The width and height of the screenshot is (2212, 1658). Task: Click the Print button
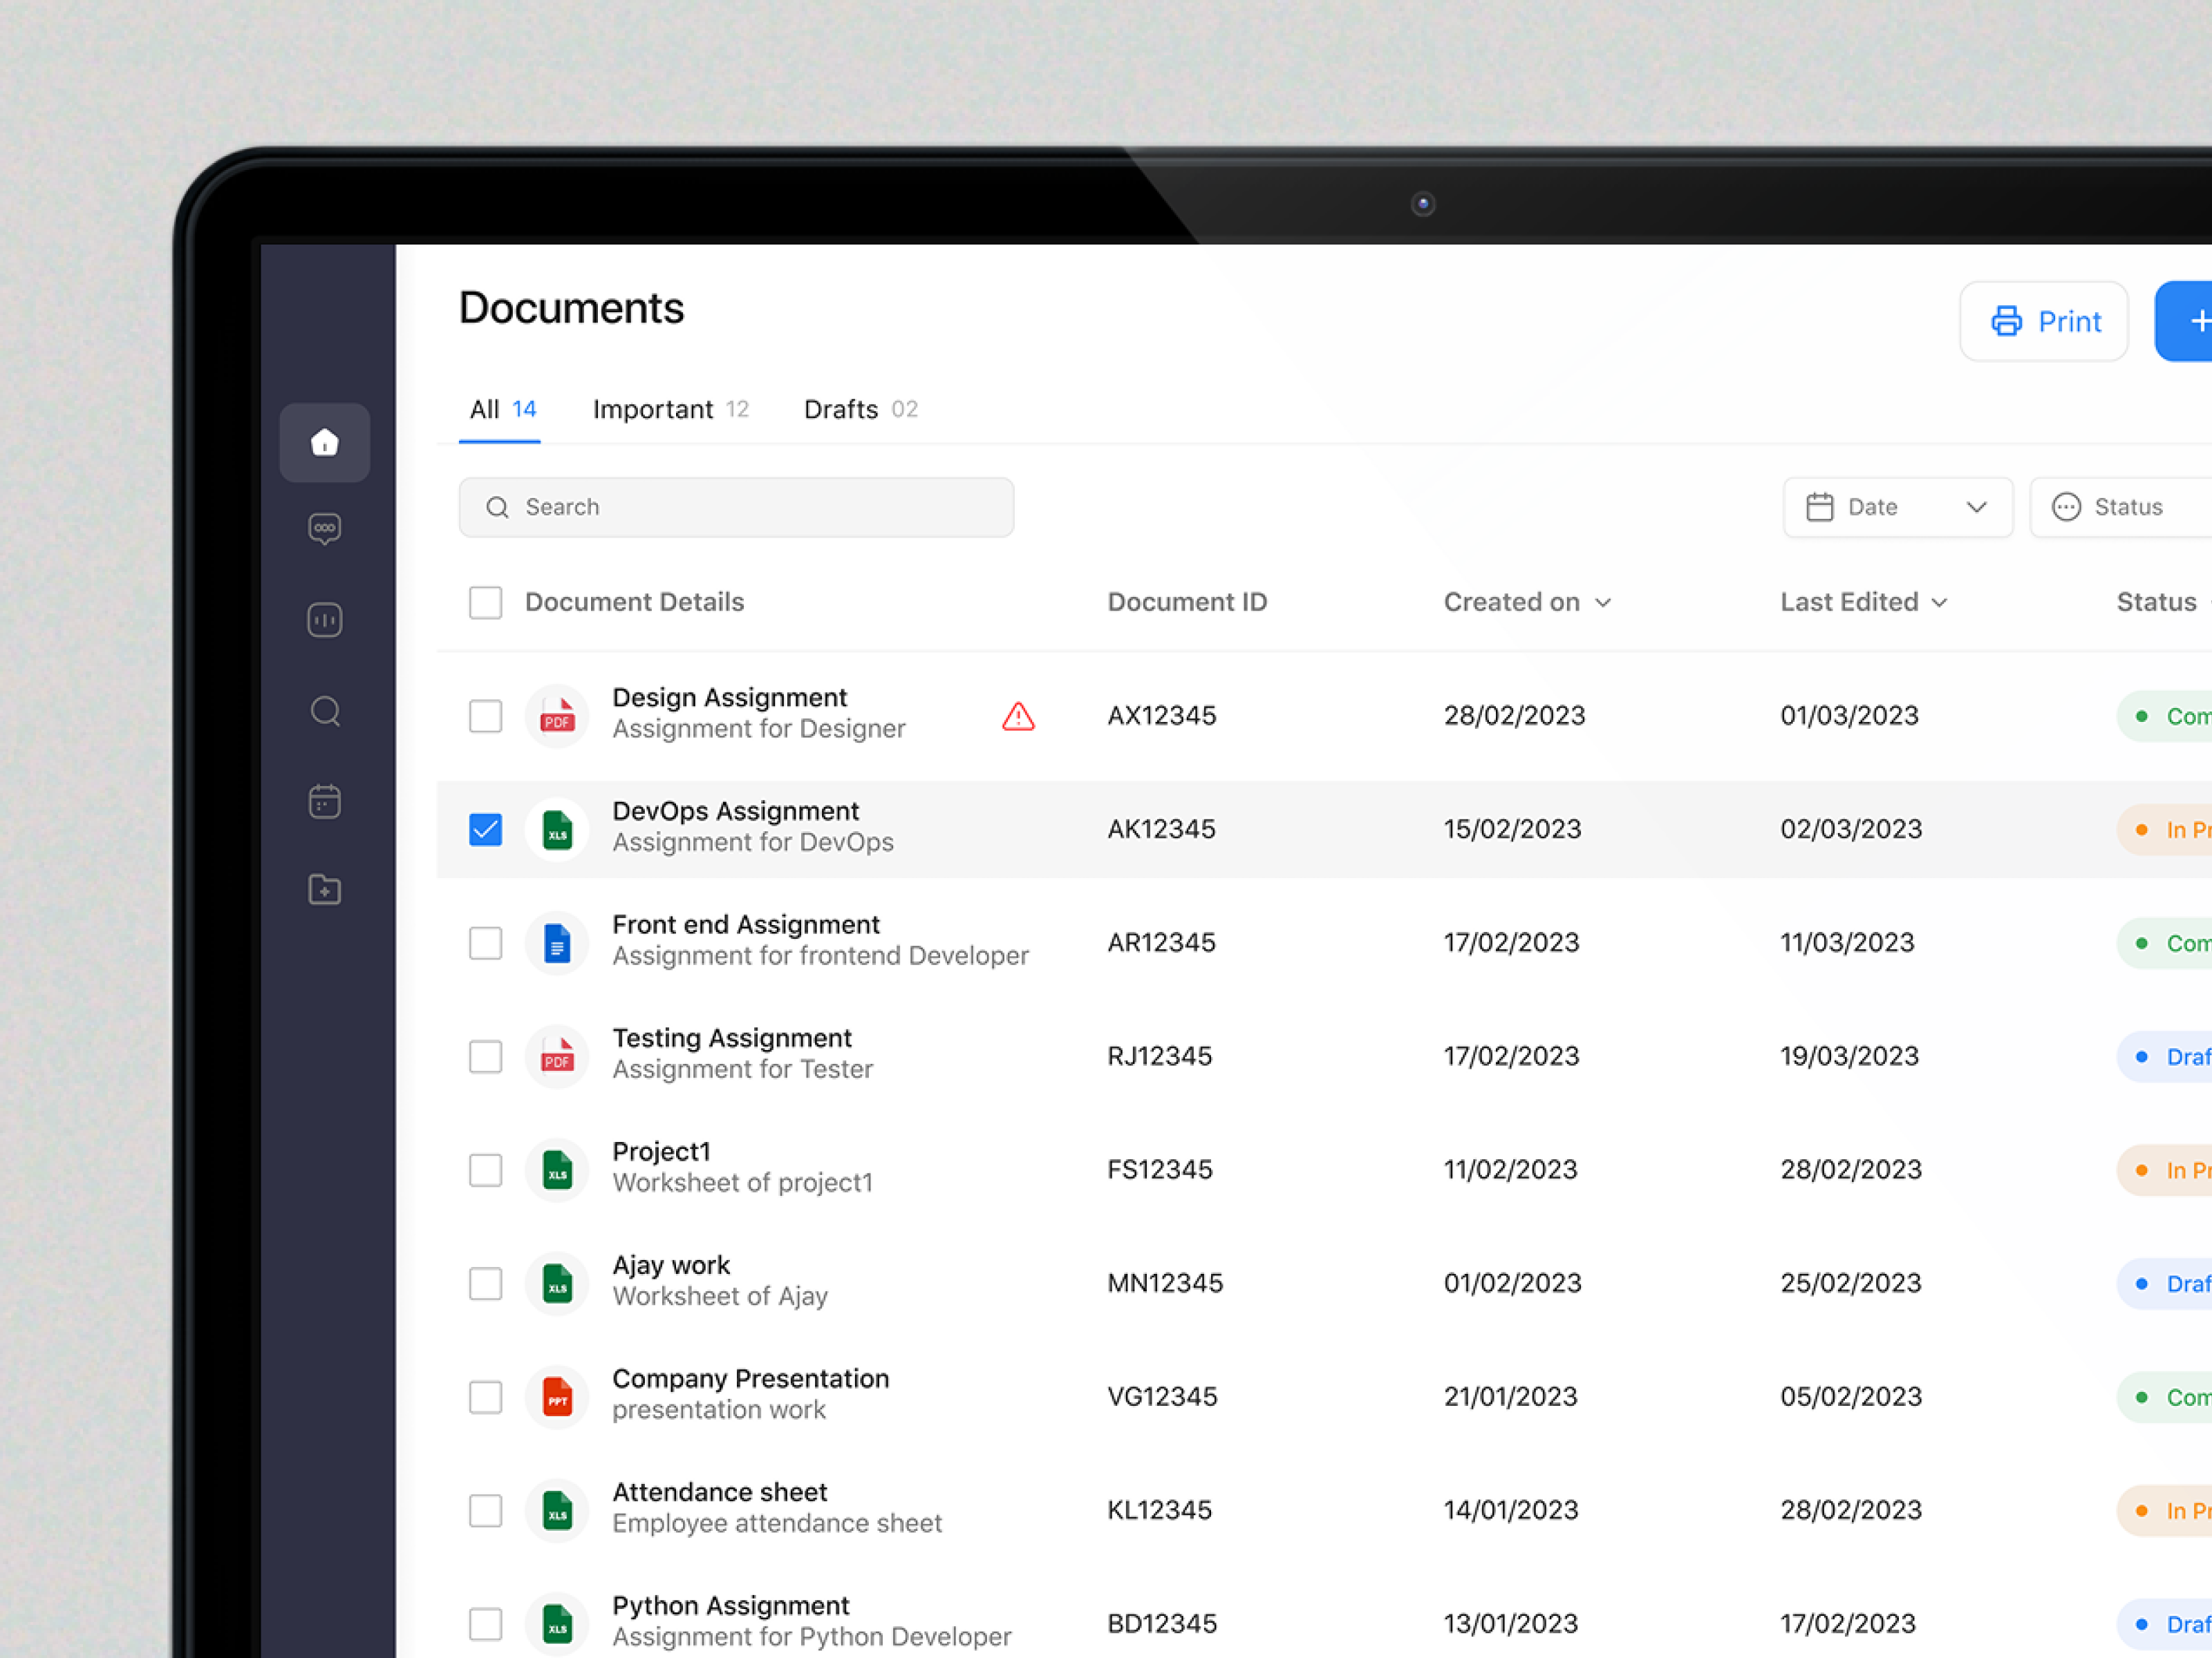click(x=2043, y=321)
